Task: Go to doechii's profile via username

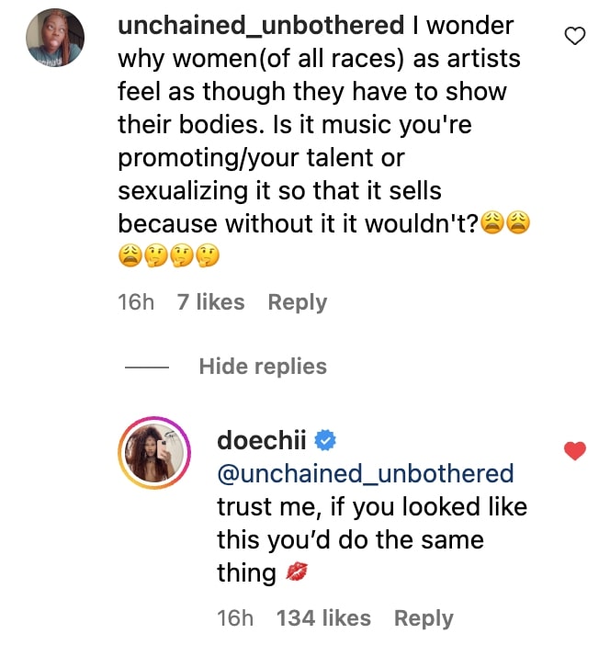Action: pos(262,441)
